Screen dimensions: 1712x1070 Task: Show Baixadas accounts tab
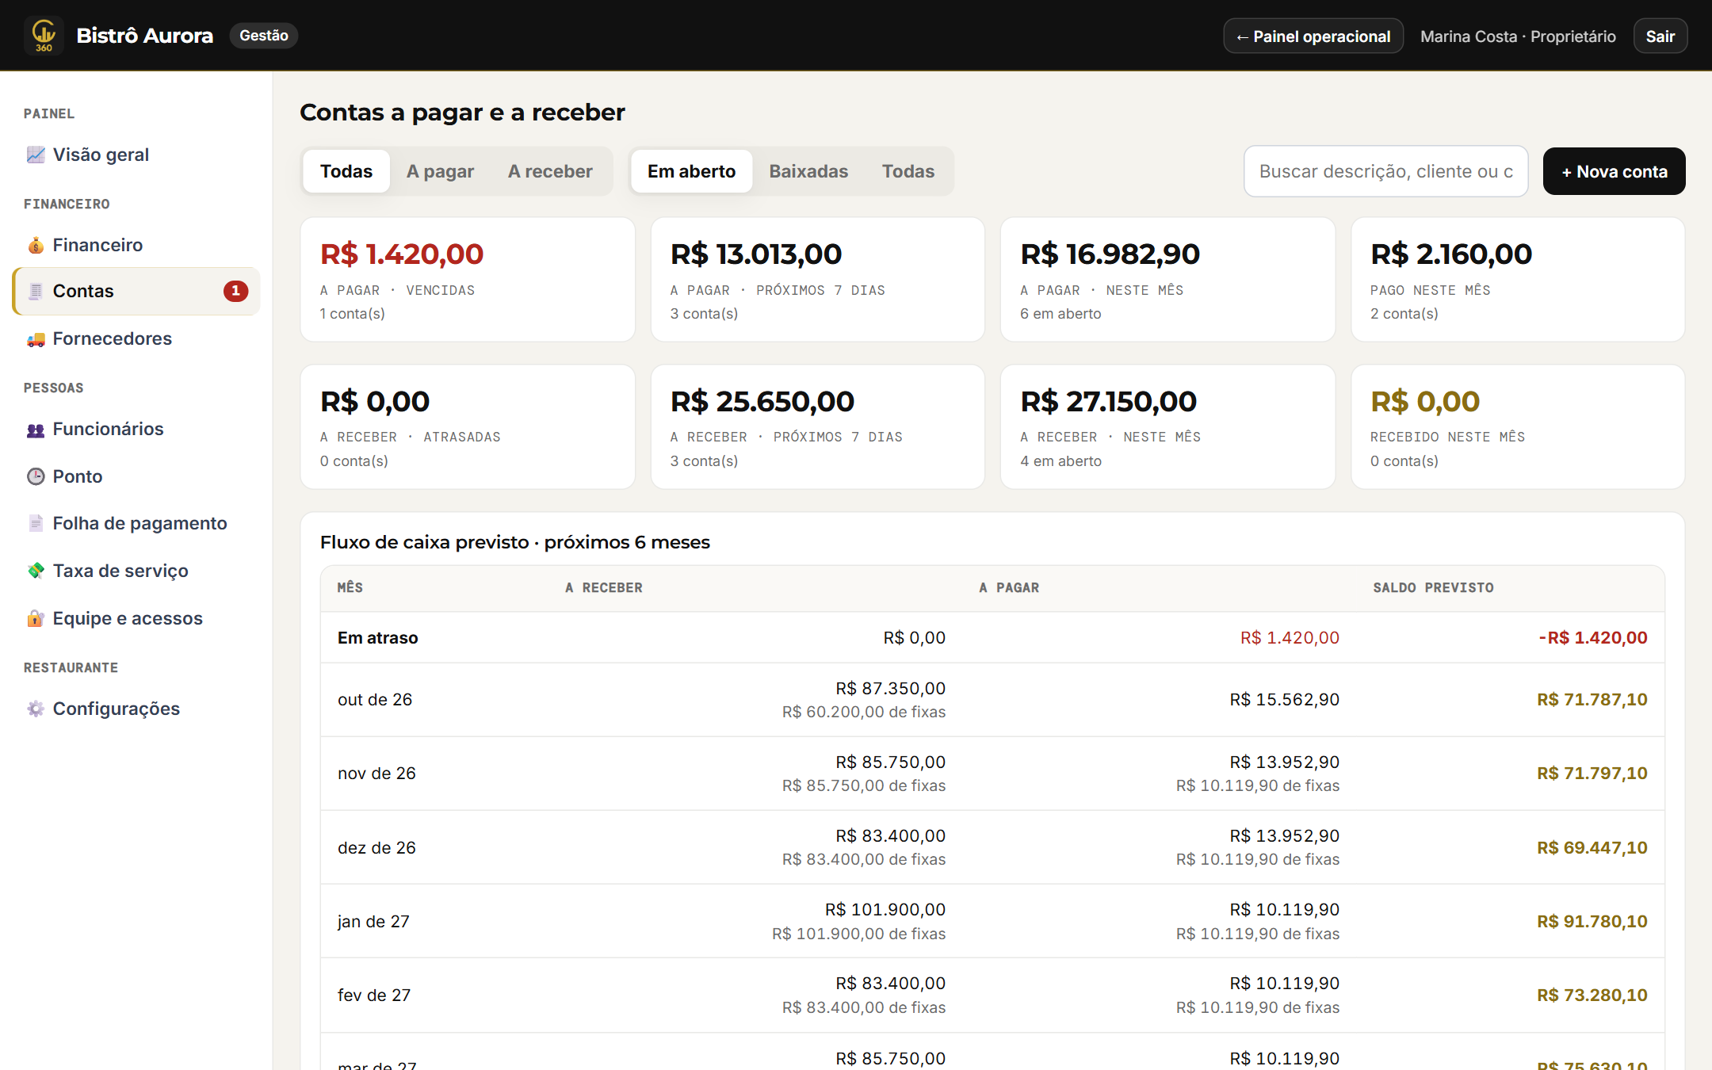click(808, 171)
